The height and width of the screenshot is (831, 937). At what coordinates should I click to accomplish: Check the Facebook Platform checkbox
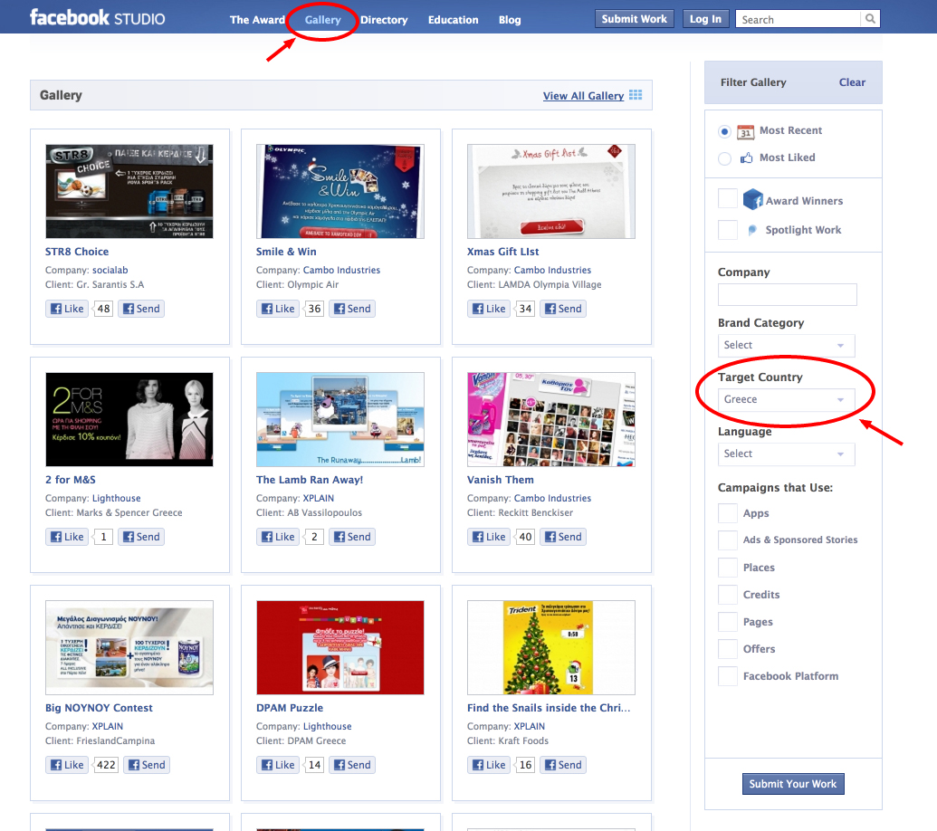(728, 676)
